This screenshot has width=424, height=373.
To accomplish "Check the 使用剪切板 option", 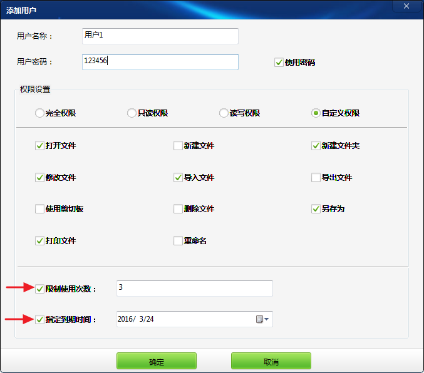I will 40,209.
